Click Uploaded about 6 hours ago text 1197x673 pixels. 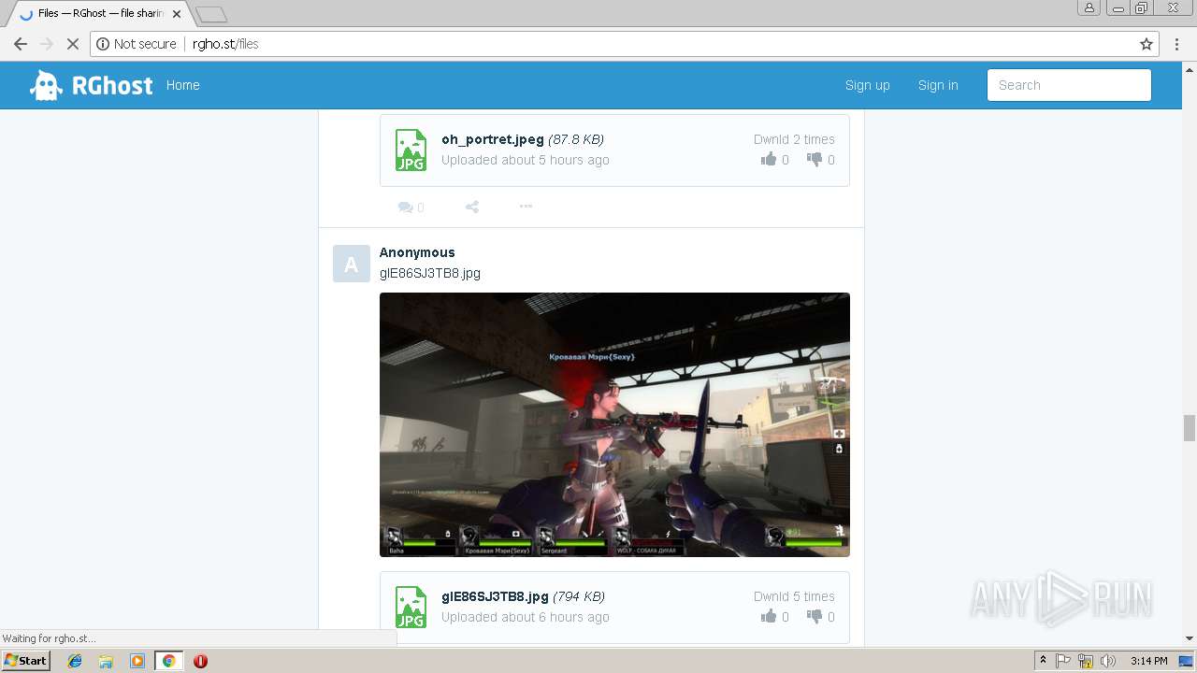coord(526,617)
